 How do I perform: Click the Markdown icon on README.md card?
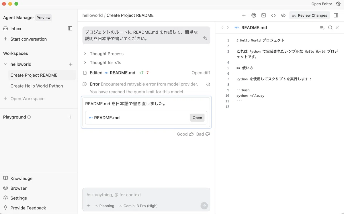[x=91, y=118]
